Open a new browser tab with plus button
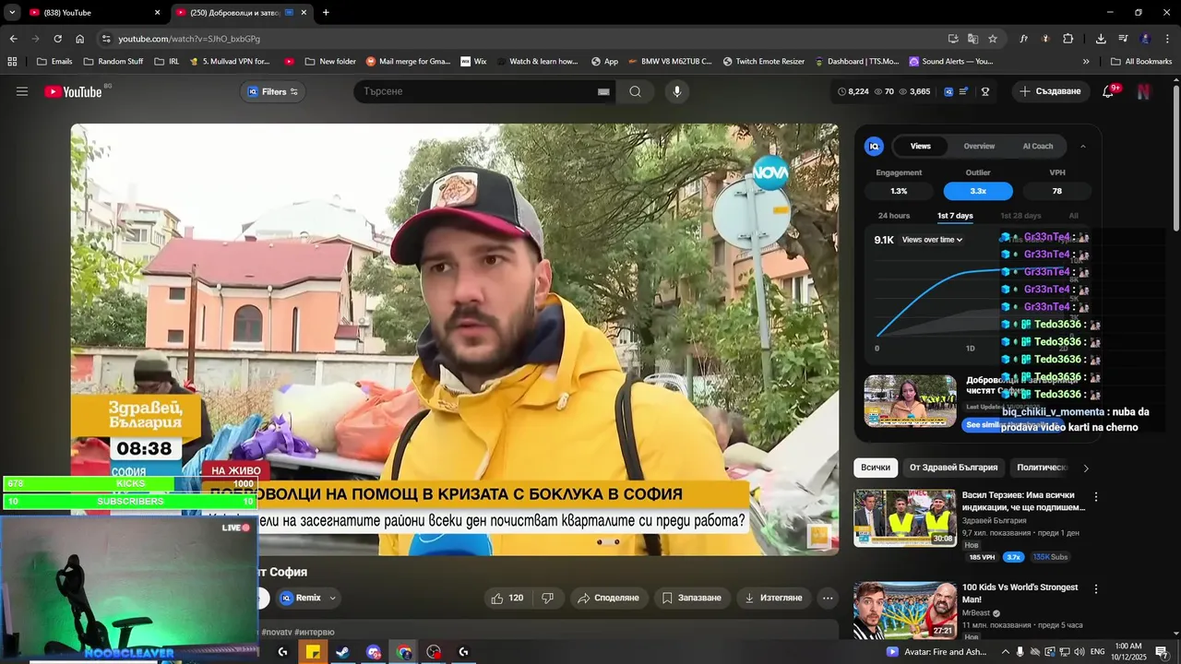The height and width of the screenshot is (664, 1181). [x=326, y=13]
